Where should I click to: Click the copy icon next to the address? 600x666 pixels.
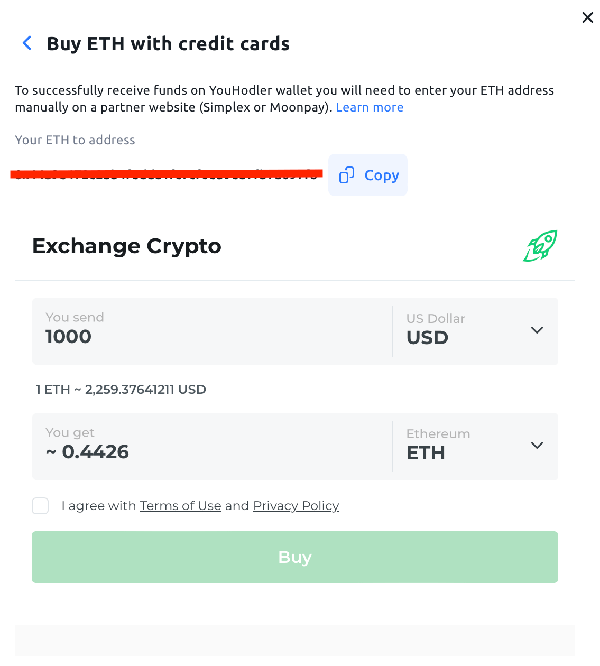pos(347,175)
